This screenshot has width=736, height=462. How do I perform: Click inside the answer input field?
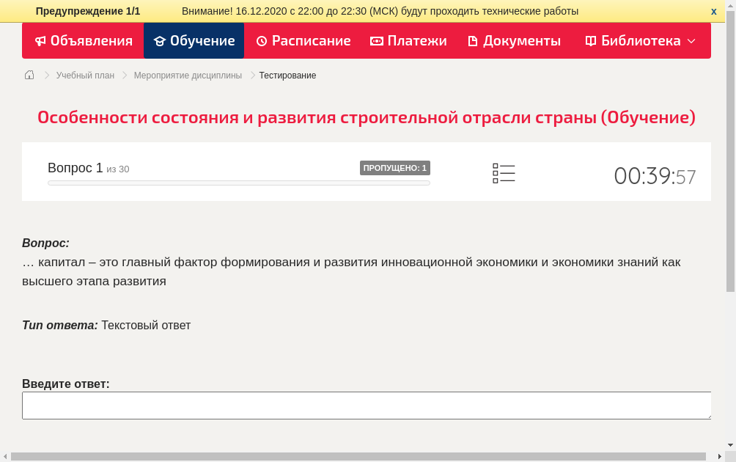coord(367,405)
